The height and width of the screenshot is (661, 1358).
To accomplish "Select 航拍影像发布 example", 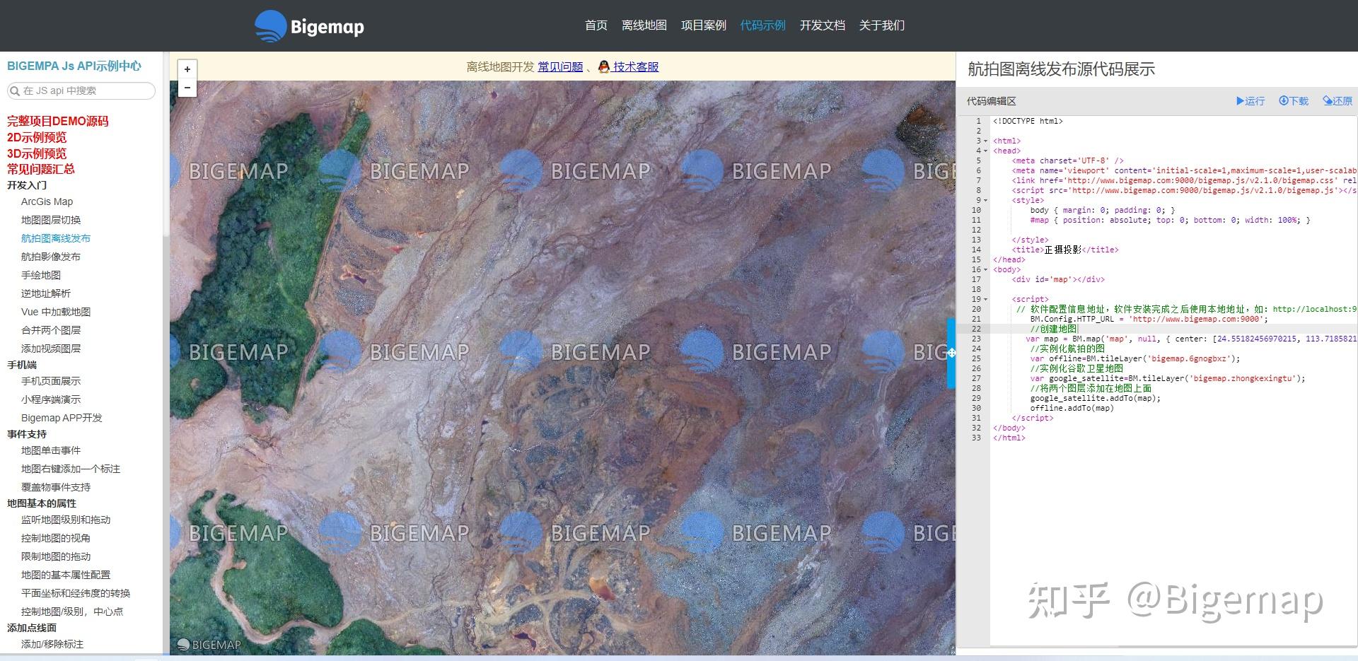I will click(51, 257).
